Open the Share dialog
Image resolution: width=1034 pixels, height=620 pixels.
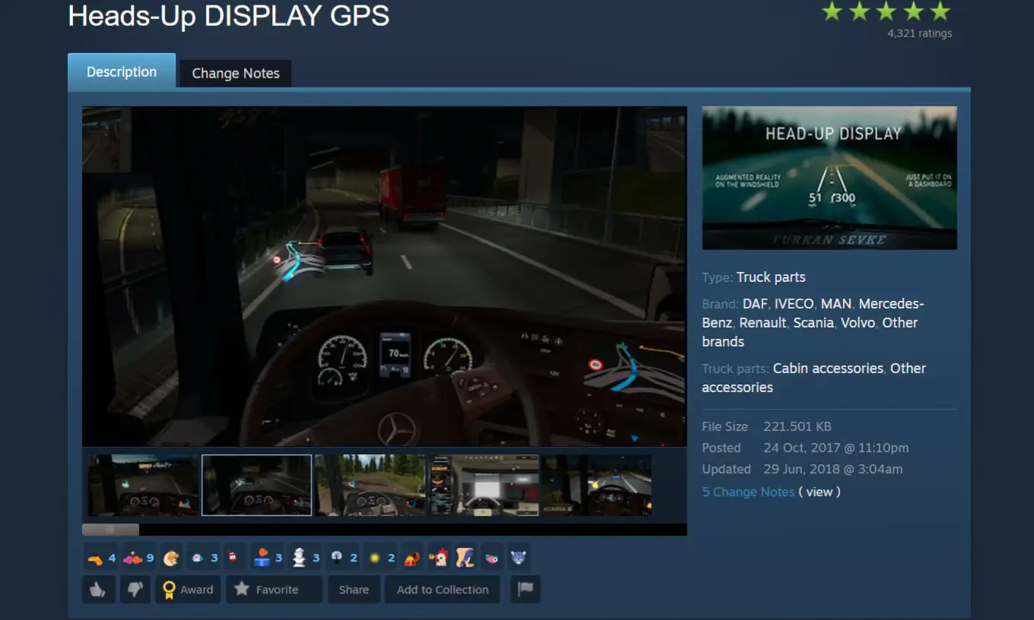click(x=354, y=590)
